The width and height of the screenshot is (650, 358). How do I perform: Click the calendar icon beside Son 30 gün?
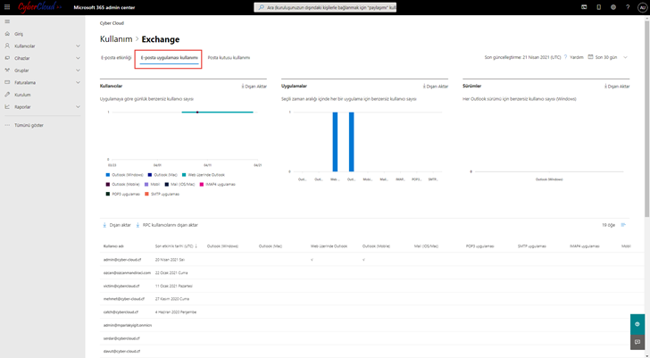[x=590, y=57]
